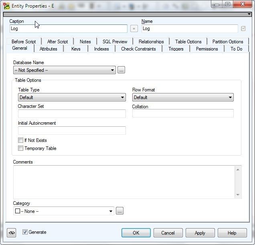The image size is (255, 245).
Task: Open the To Do tab
Action: 237,49
